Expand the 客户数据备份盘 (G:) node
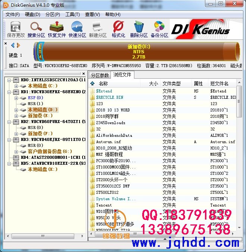Image resolution: width=246 pixels, height=252 pixels. (x=16, y=151)
